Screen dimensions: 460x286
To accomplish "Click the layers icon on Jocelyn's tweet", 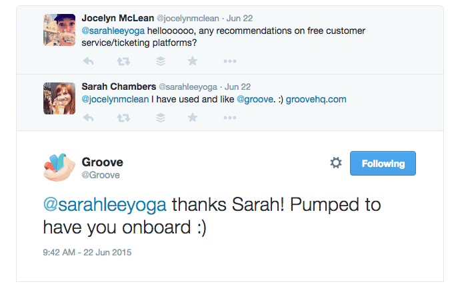I will tap(159, 61).
